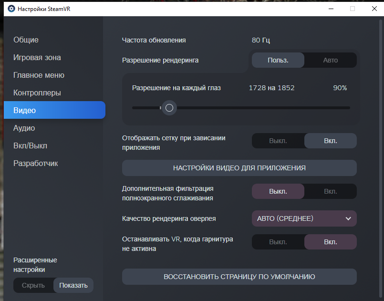
Task: Open the Общие settings section
Action: click(x=26, y=40)
